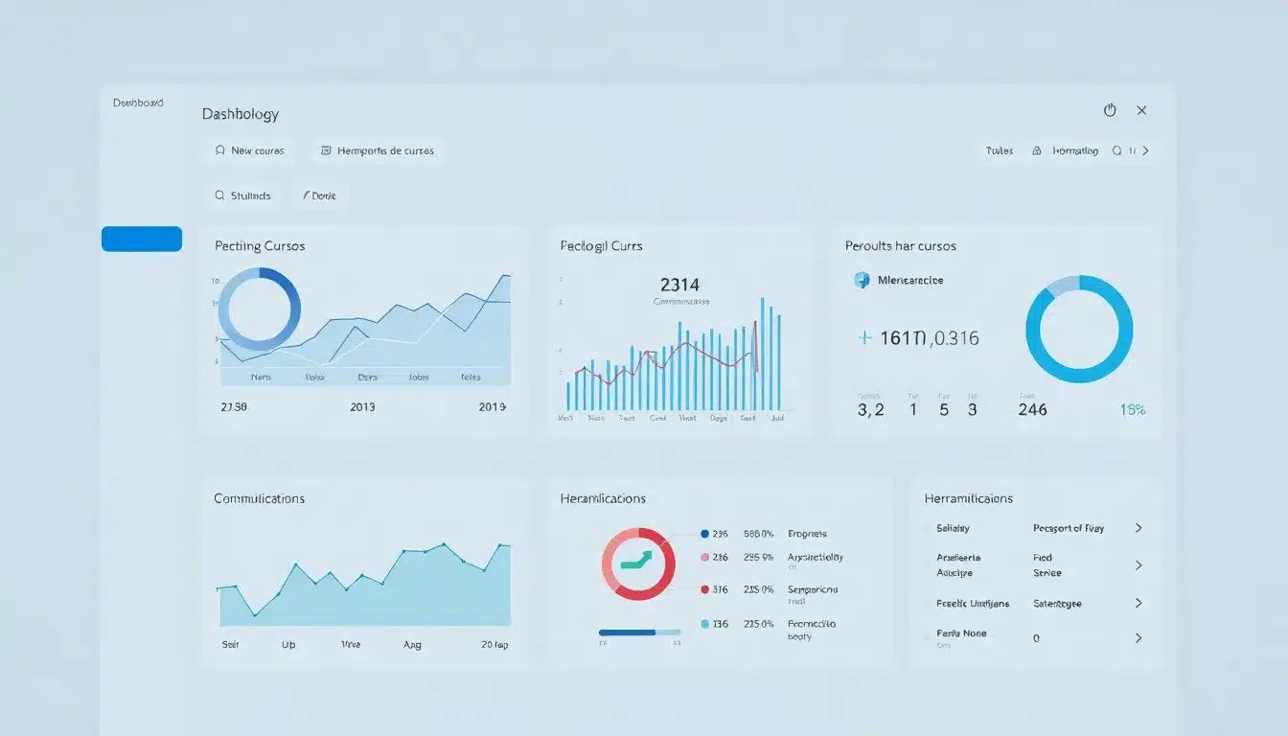Select the highlighted blue sidebar item
The height and width of the screenshot is (736, 1288).
(x=142, y=239)
